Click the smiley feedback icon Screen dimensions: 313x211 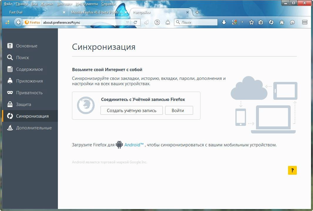[292, 23]
